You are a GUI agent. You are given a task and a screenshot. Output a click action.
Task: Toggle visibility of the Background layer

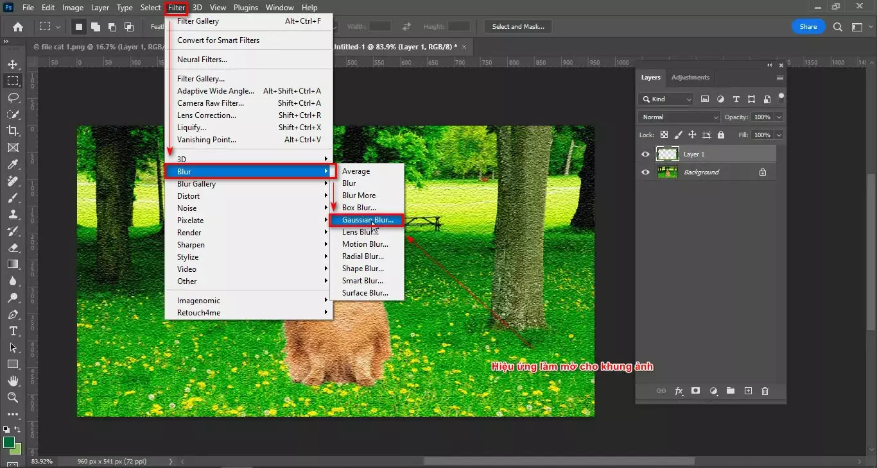(x=645, y=172)
